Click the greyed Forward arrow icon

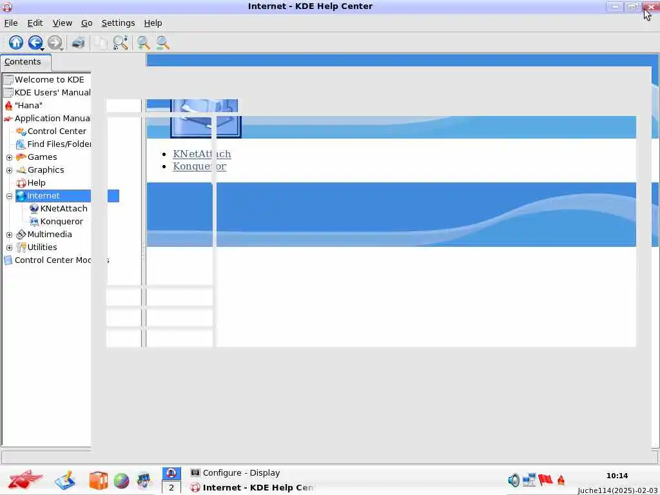tap(54, 43)
